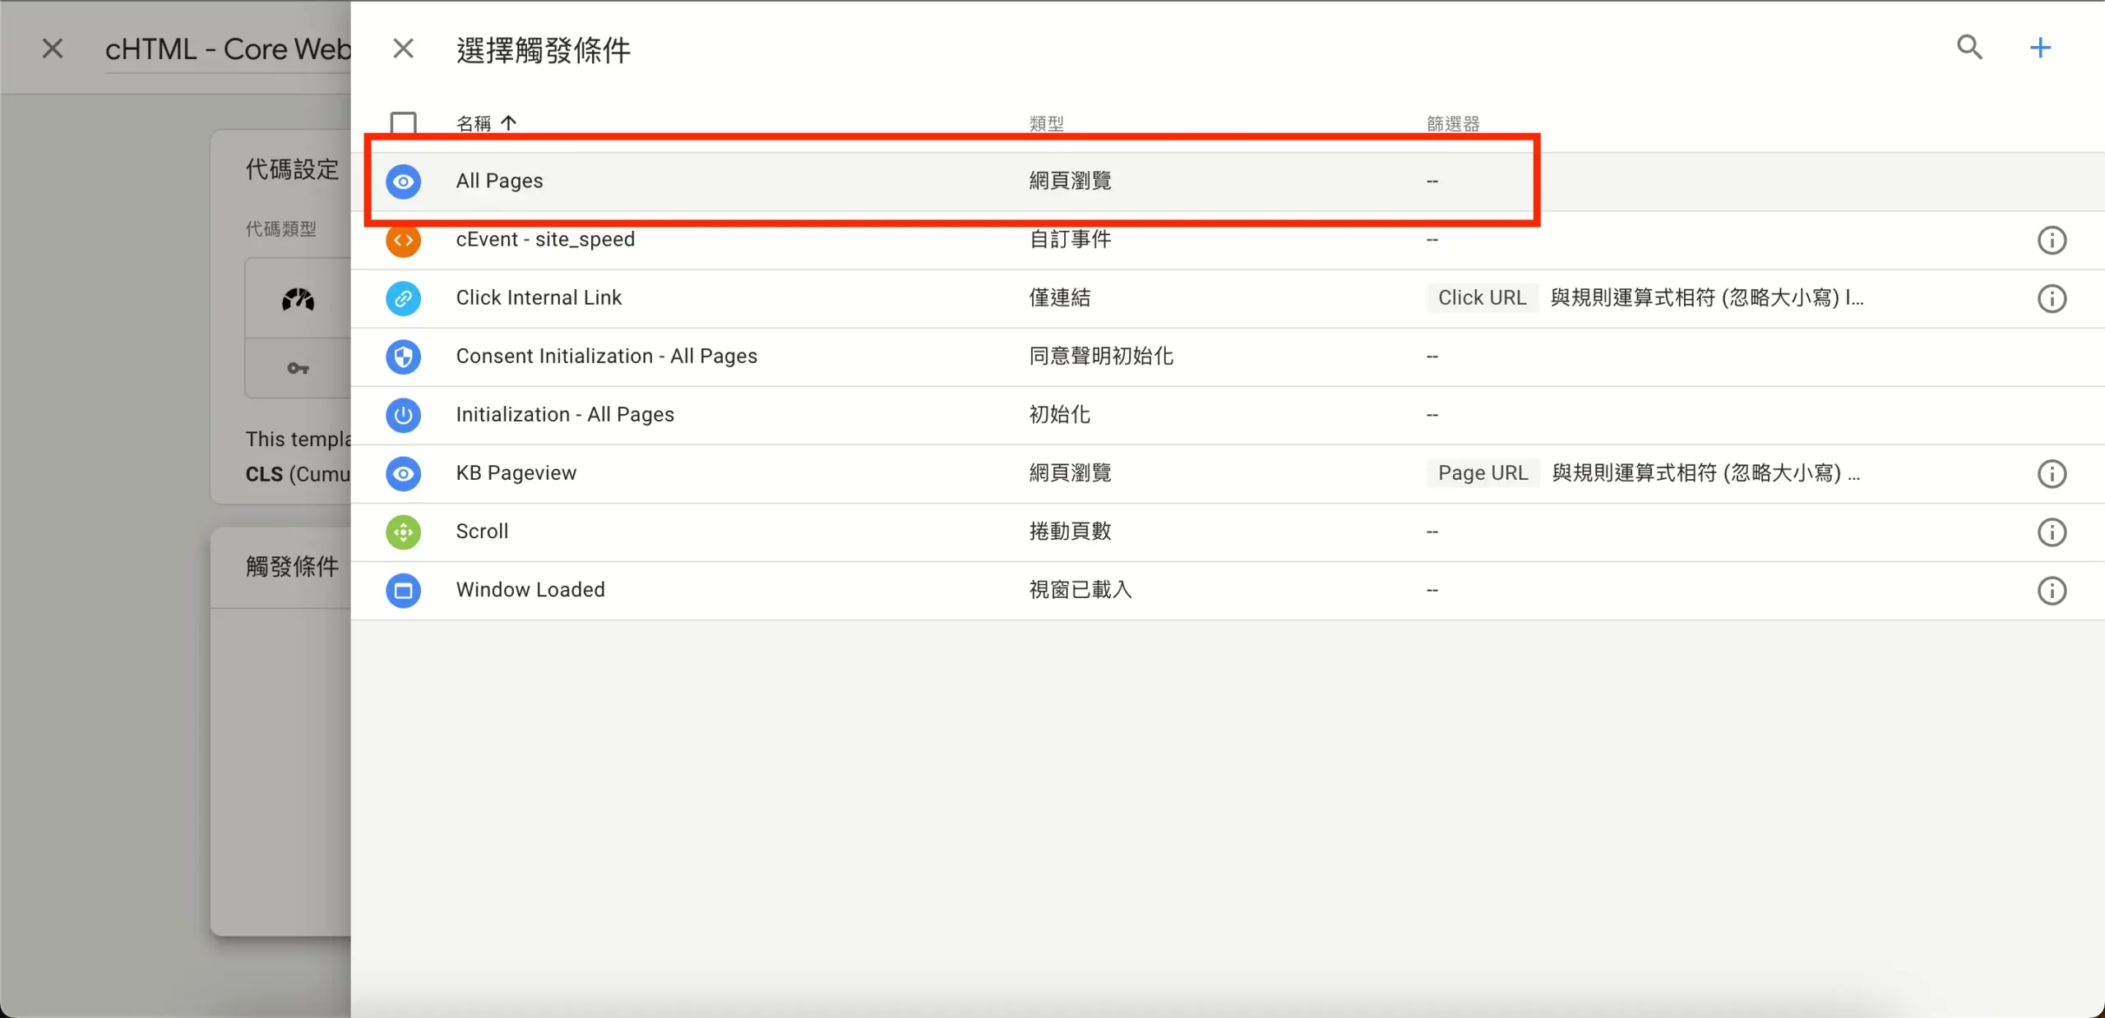Create a new trigger with the plus button
Image resolution: width=2105 pixels, height=1018 pixels.
click(2040, 48)
